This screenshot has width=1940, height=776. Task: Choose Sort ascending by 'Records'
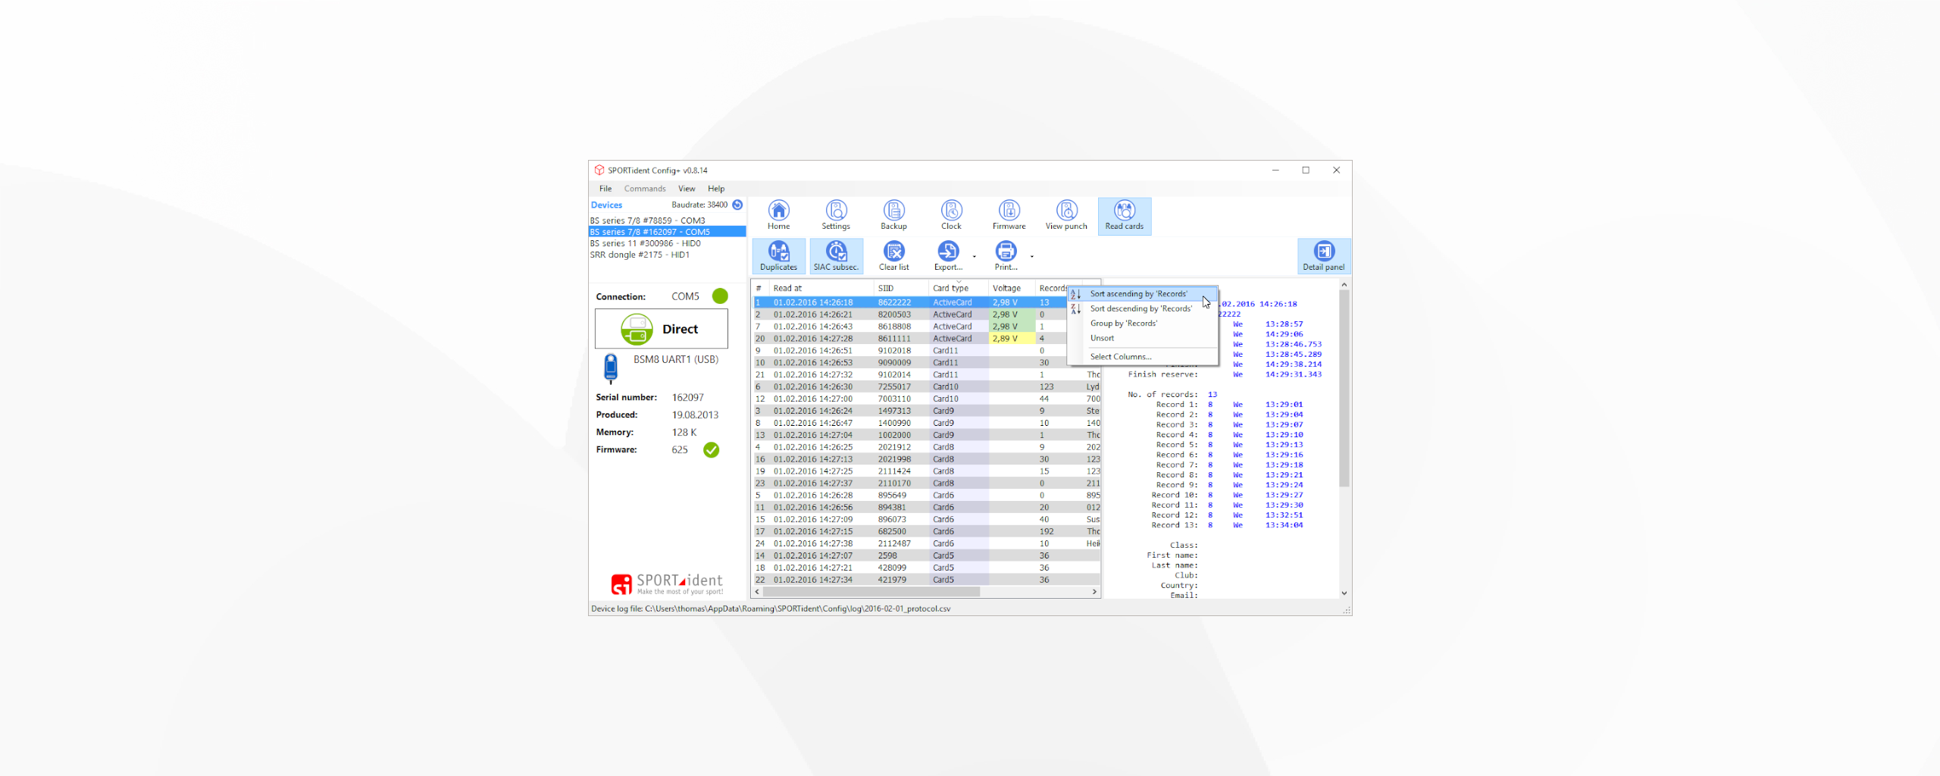[1143, 294]
